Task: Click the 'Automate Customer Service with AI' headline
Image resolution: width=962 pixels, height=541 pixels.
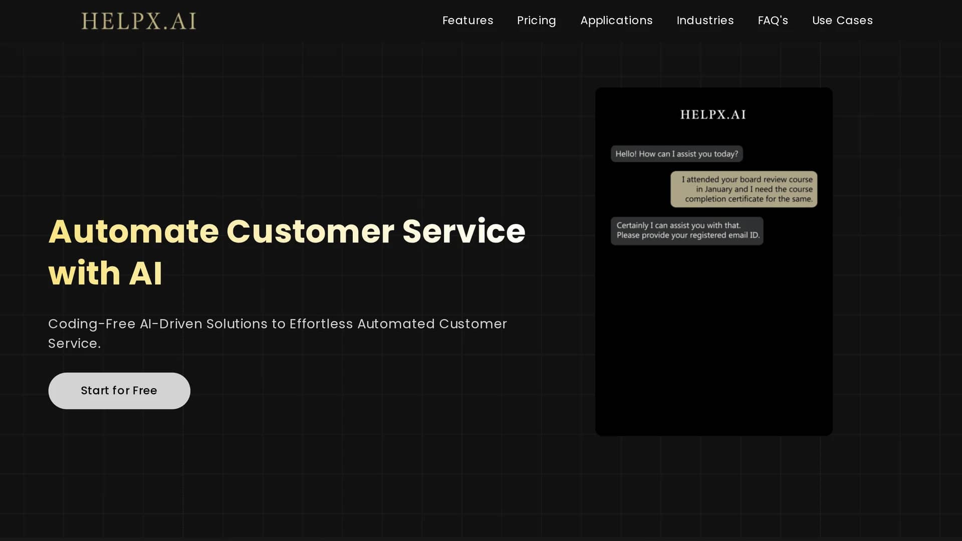Action: (x=287, y=252)
